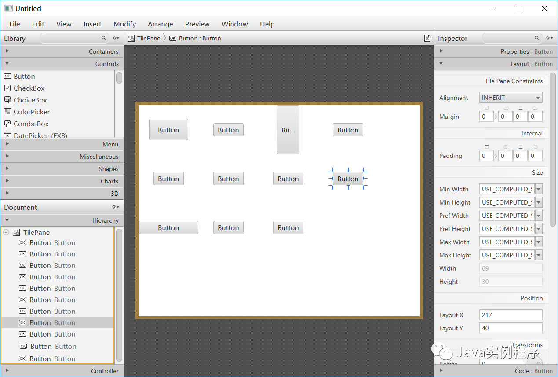558x377 pixels.
Task: Open the Alignment INHERIT dropdown
Action: pos(511,98)
